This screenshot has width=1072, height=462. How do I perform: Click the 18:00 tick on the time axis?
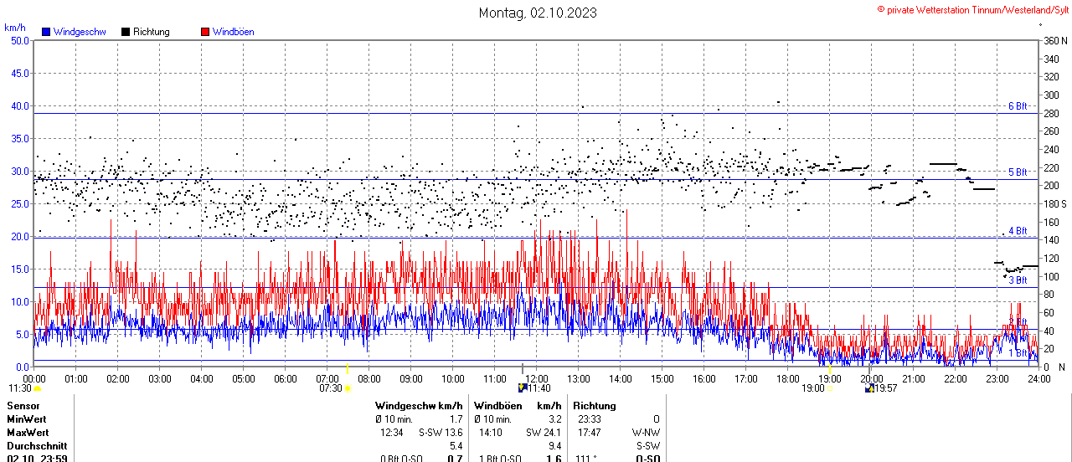coord(787,378)
